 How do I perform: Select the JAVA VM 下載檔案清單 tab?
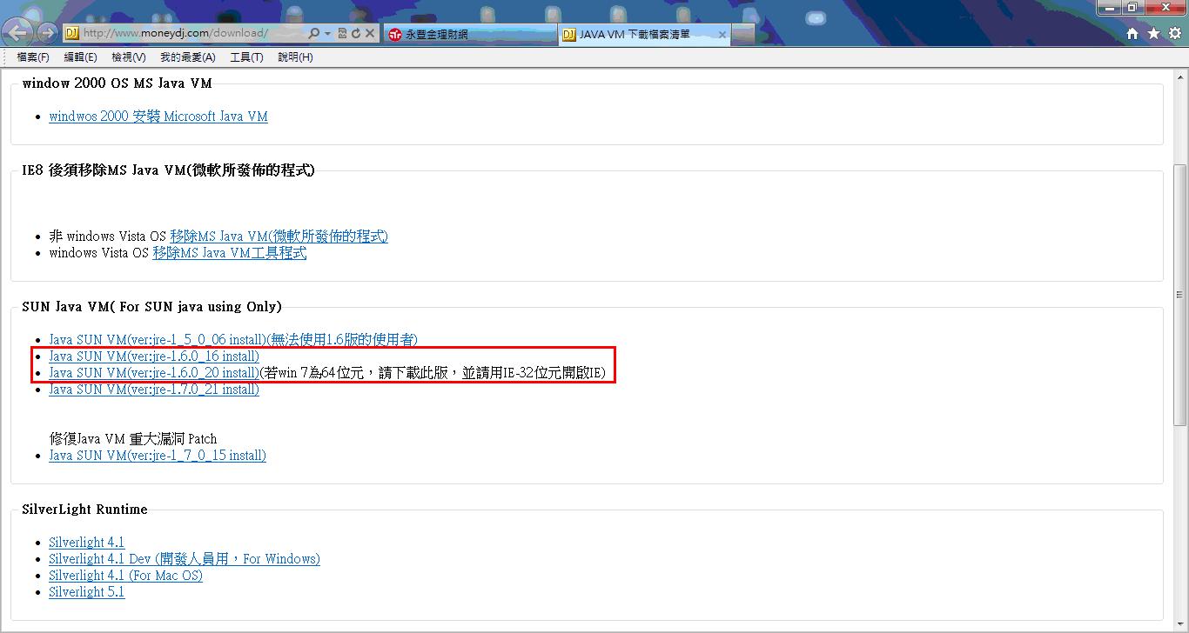coord(644,34)
